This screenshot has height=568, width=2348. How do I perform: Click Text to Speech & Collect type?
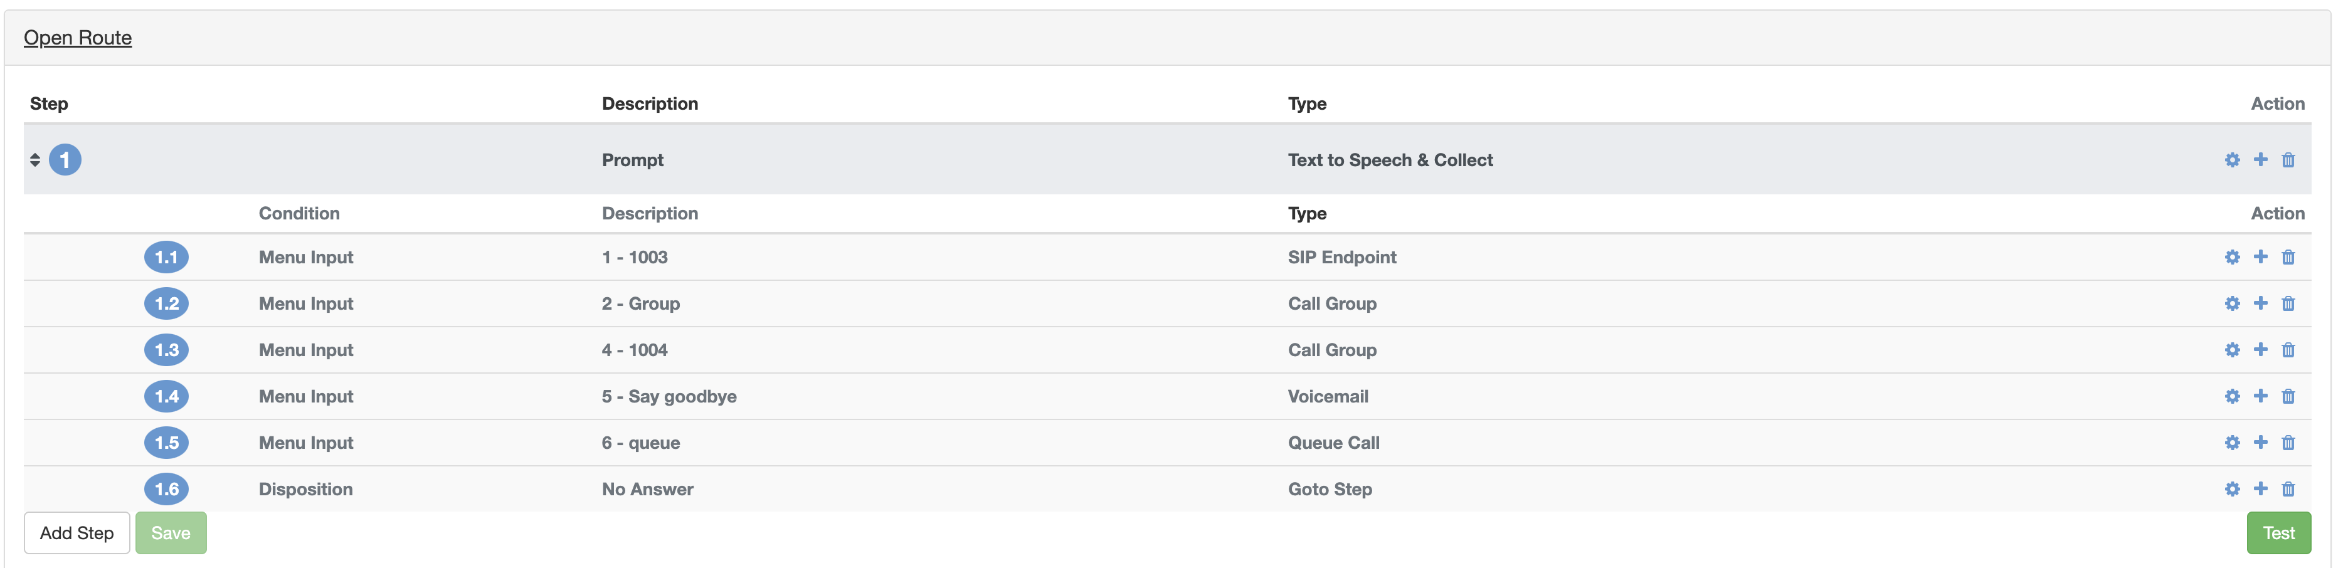(1390, 160)
